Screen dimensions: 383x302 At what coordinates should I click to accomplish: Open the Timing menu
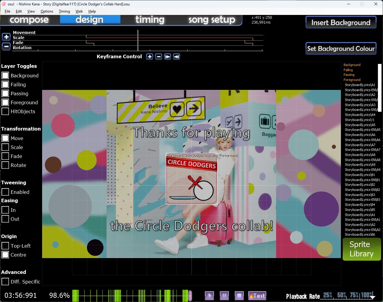pyautogui.click(x=64, y=11)
